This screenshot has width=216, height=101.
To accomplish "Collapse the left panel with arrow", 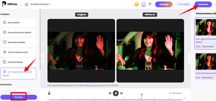I will [42, 58].
